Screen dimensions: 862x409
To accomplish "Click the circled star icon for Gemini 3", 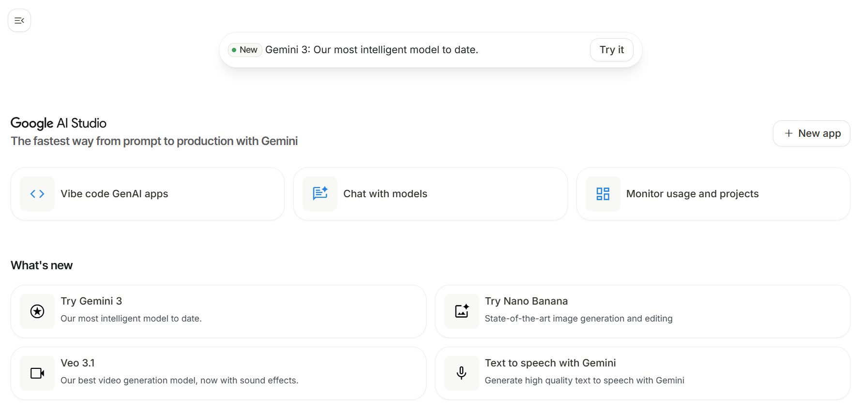I will coord(37,311).
